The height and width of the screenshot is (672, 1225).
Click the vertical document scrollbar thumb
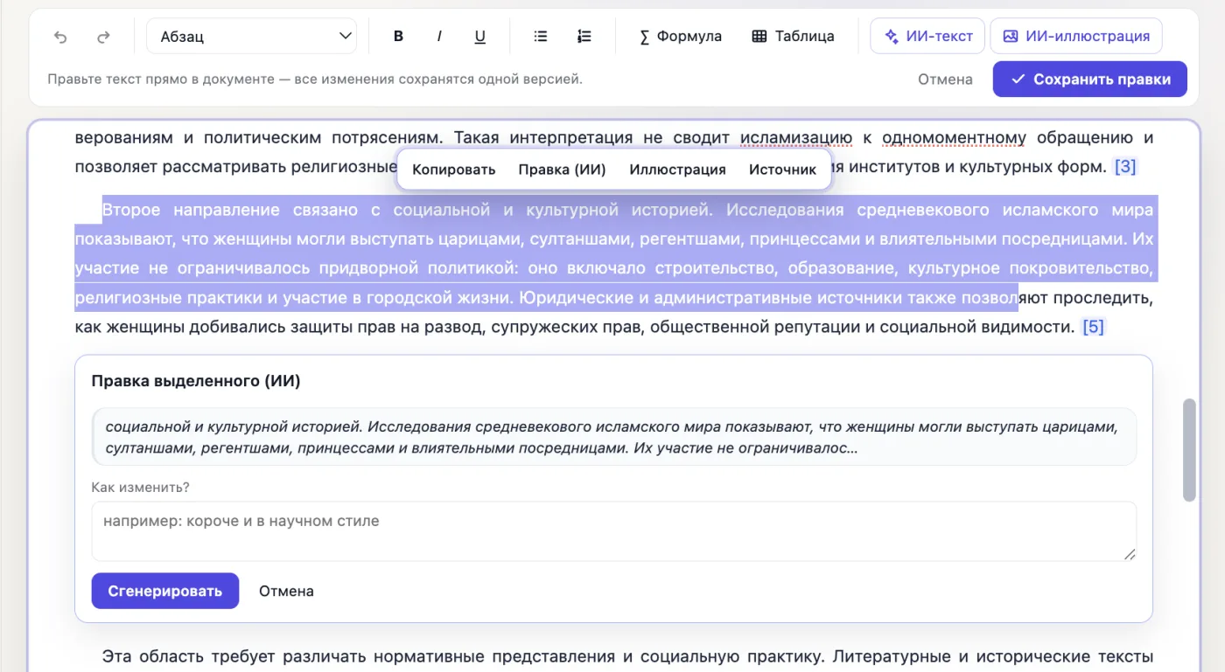(x=1189, y=450)
